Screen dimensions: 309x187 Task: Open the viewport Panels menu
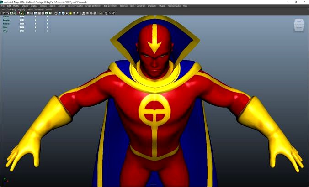(x=49, y=10)
